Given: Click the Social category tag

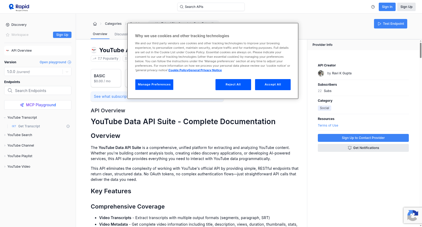Looking at the screenshot, I should [x=324, y=108].
